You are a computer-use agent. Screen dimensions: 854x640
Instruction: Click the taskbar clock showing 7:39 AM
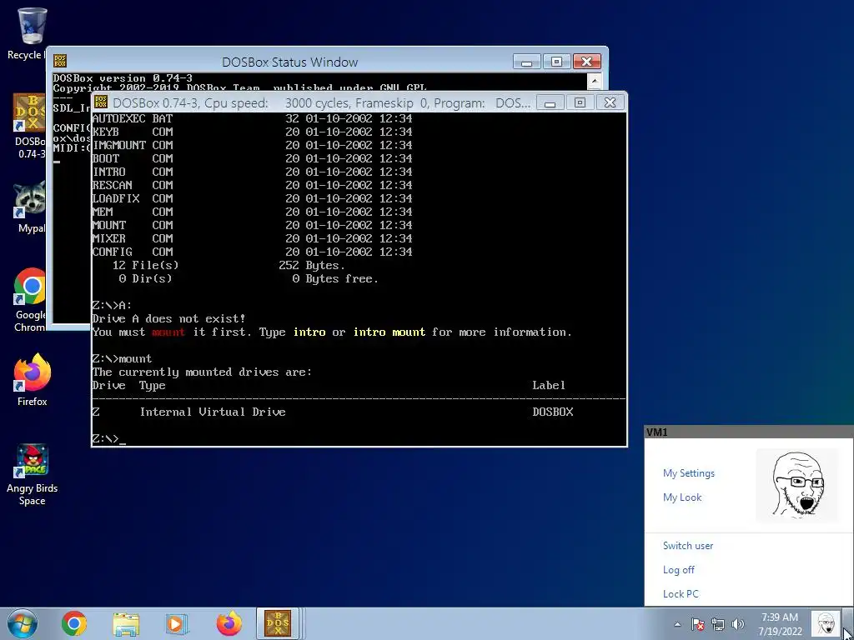pyautogui.click(x=780, y=624)
